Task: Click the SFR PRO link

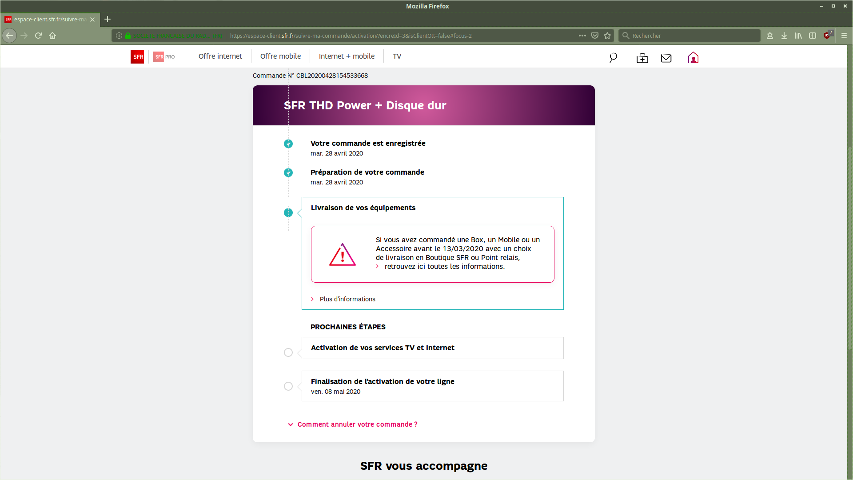Action: (164, 57)
